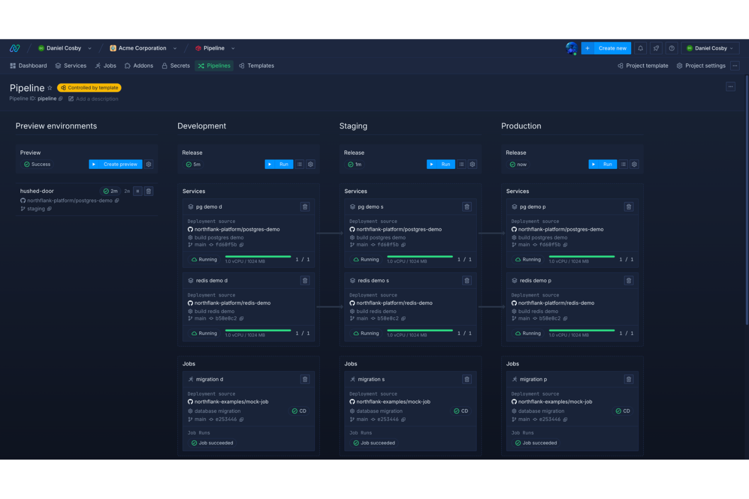Open the help question mark icon
Screen dimensions: 749x499
click(672, 48)
